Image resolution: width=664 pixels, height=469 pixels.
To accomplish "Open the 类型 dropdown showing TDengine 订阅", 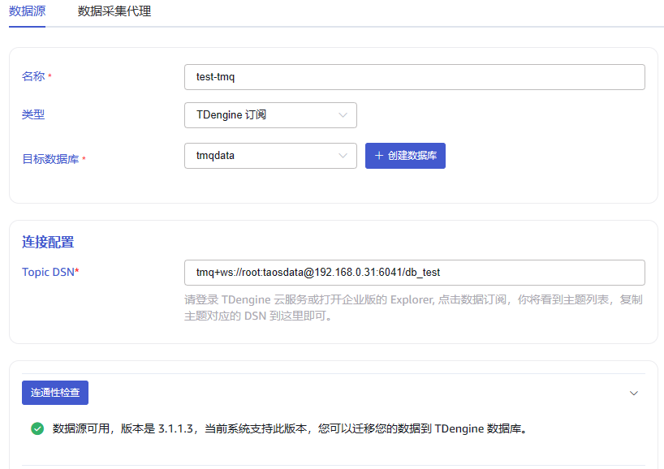I will tap(270, 115).
